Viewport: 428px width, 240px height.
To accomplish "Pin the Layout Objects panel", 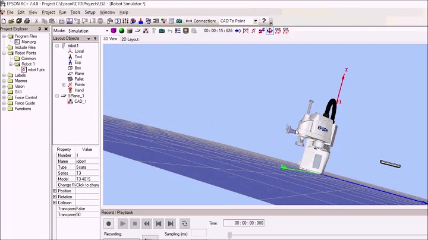I will click(95, 39).
